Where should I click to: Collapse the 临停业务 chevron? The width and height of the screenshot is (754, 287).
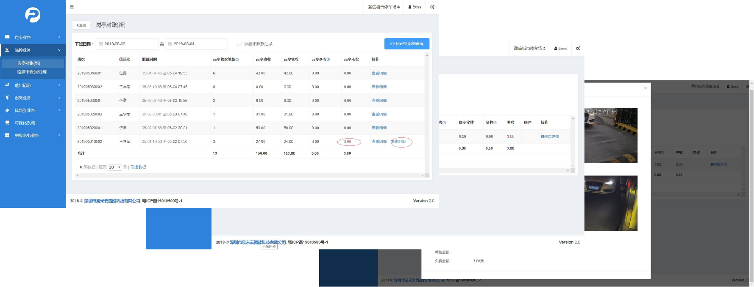(59, 50)
